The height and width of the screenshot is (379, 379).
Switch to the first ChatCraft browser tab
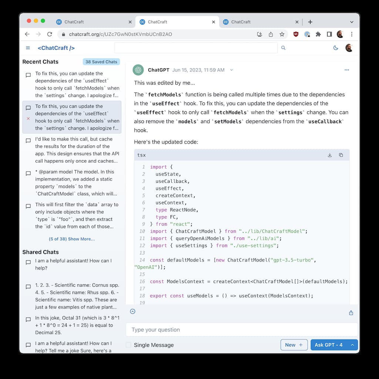tap(93, 22)
